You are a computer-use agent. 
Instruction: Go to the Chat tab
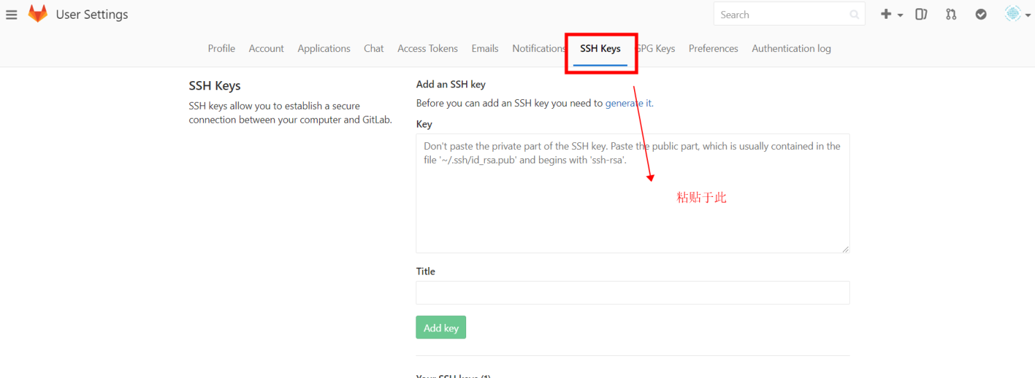point(374,49)
